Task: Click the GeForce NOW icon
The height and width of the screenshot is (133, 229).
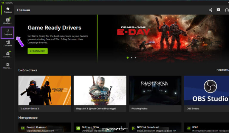Action: tap(78, 128)
